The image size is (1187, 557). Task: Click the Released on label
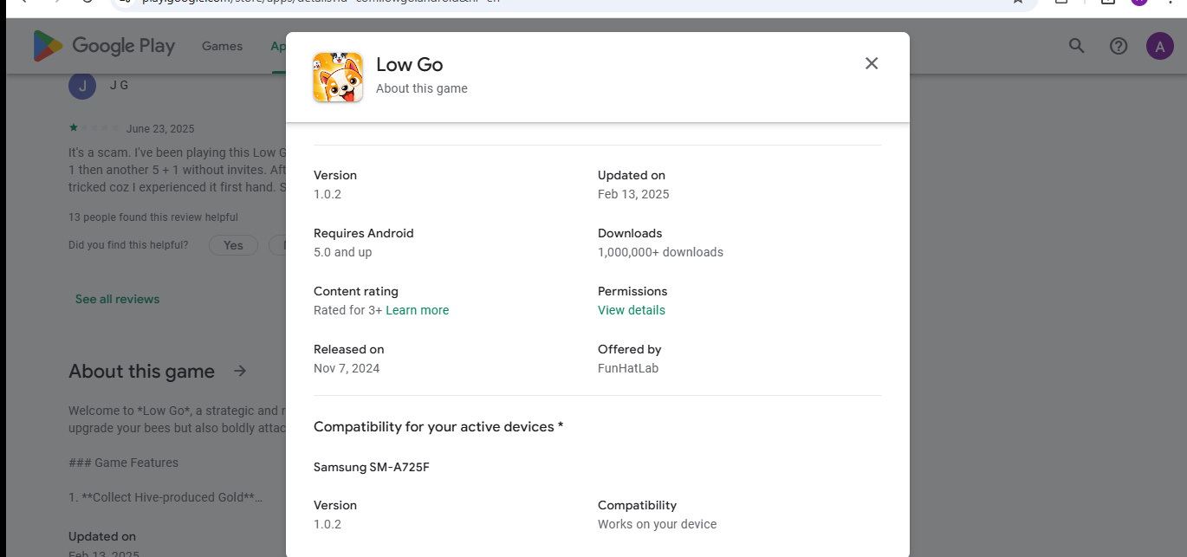click(349, 349)
